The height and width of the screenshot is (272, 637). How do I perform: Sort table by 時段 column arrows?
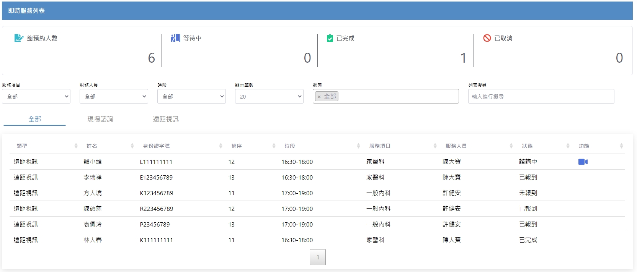(x=358, y=146)
